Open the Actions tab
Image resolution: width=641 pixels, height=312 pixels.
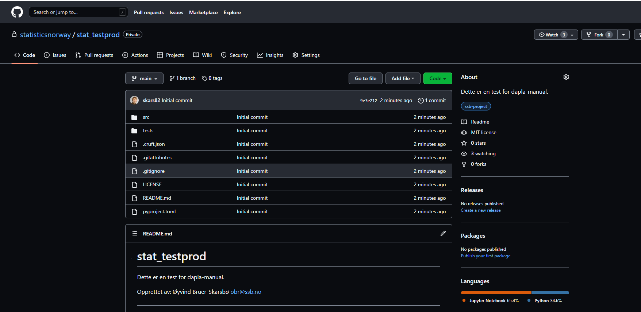pyautogui.click(x=135, y=55)
